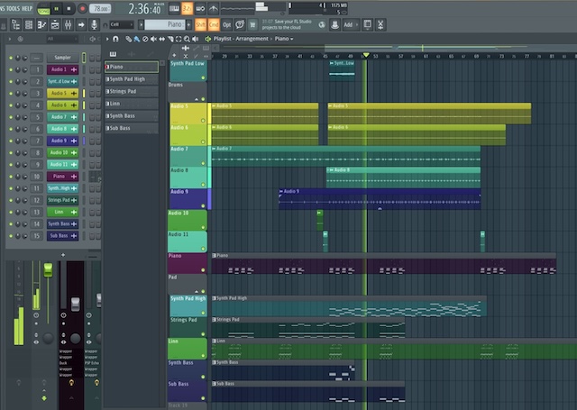
Task: Click the right-arrow export icon
Action: 81,24
